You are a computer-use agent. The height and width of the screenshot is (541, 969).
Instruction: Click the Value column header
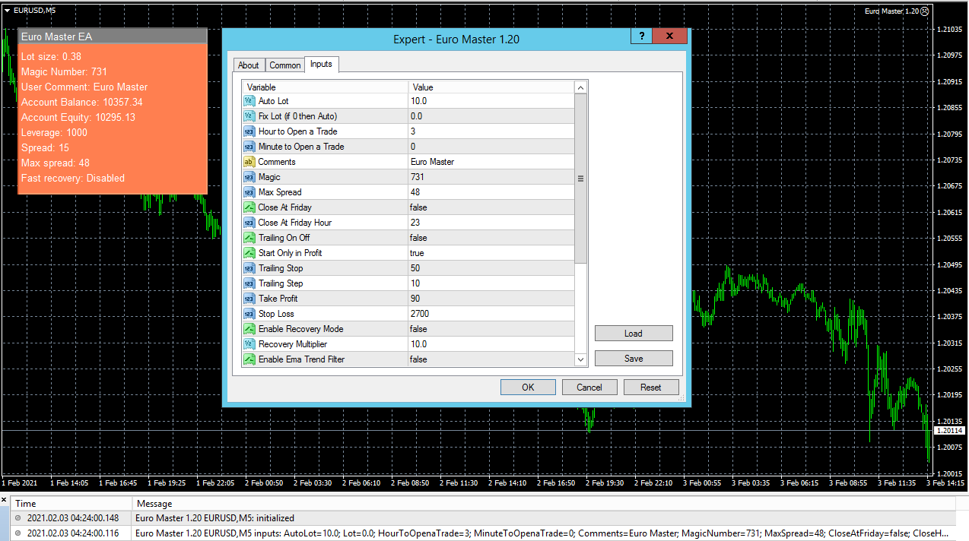(x=491, y=87)
